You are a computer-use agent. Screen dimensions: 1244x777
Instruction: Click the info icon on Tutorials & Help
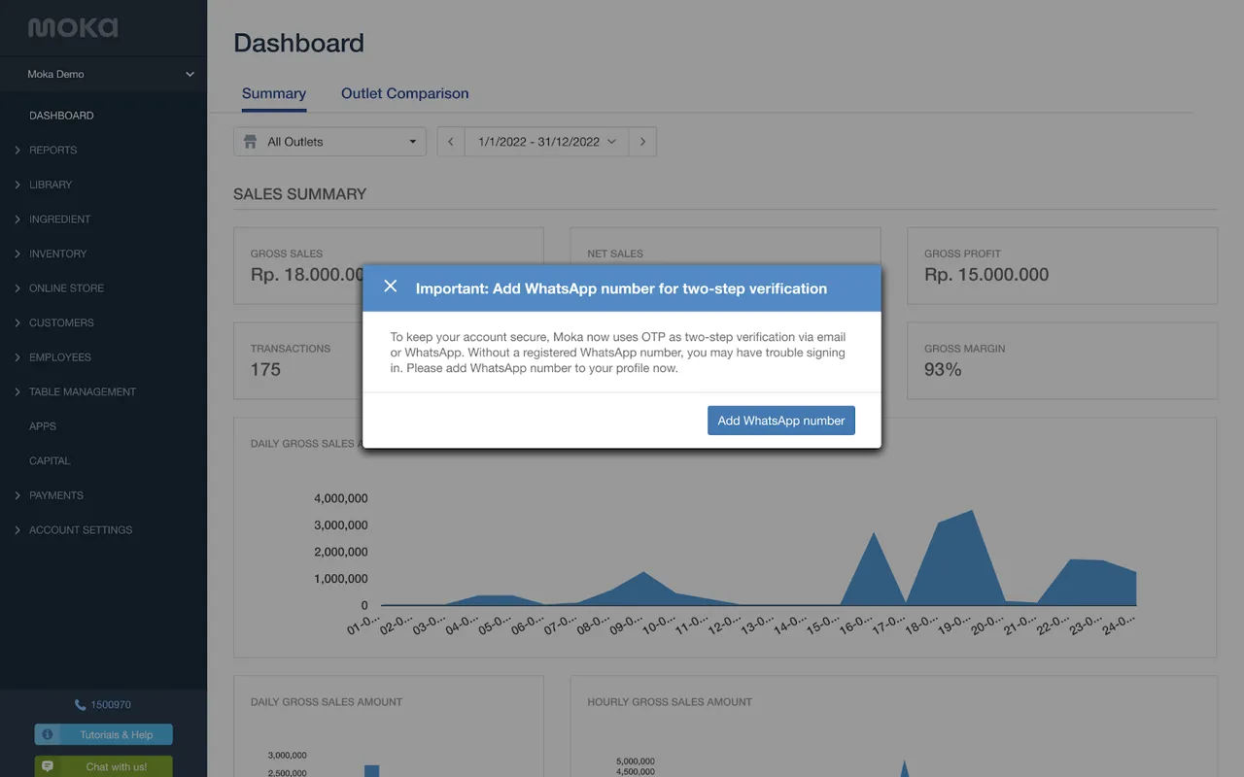tap(48, 734)
